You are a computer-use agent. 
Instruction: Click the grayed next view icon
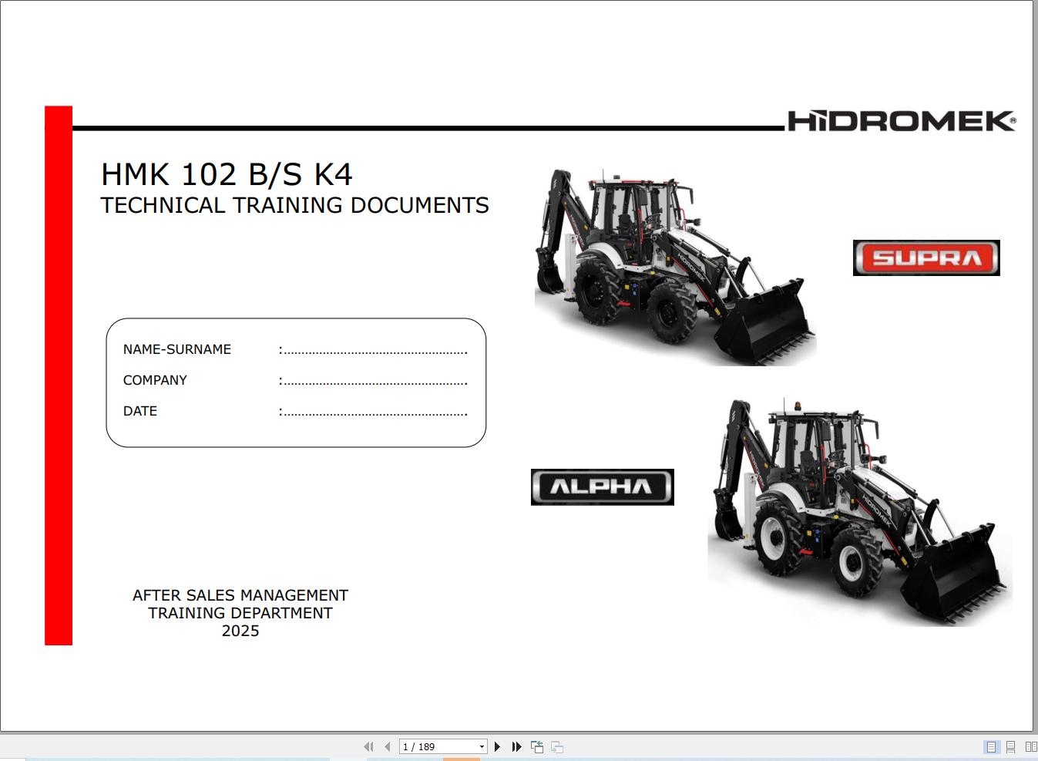pyautogui.click(x=557, y=746)
